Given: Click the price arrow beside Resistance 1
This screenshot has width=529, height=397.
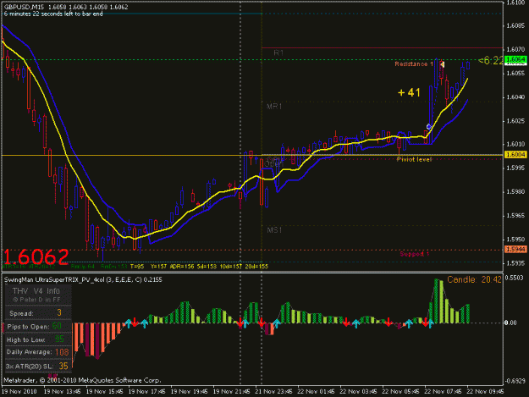Looking at the screenshot, I should 442,64.
